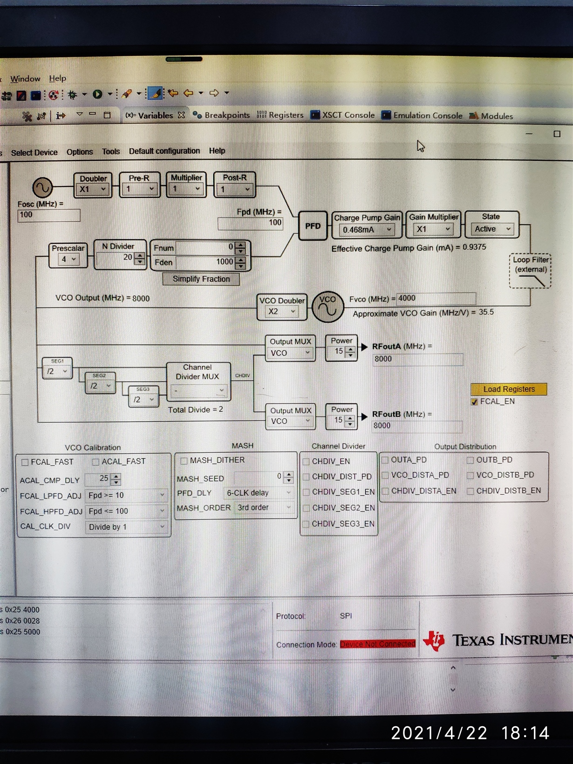Viewport: 573px width, 764px height.
Task: Switch to the Registers tab
Action: [280, 115]
